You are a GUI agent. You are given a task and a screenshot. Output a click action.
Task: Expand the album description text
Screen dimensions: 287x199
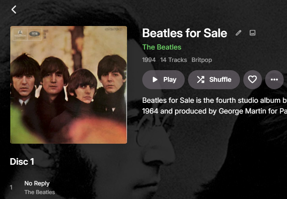pos(214,106)
